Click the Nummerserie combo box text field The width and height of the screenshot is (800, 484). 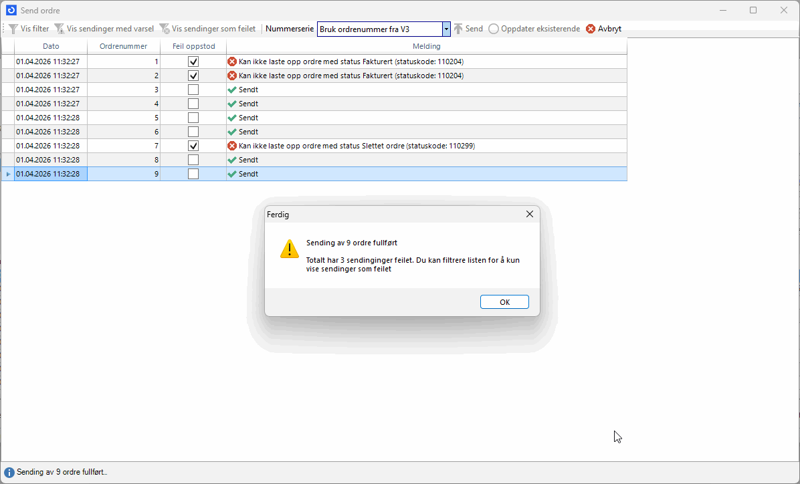pos(379,29)
